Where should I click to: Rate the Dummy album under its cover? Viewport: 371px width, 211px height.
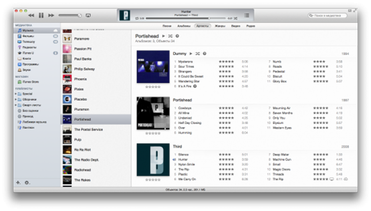click(x=153, y=87)
